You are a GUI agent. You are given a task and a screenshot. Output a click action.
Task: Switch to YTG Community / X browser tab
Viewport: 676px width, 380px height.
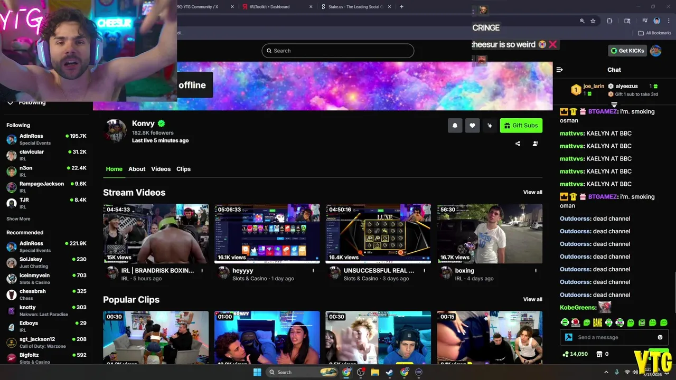[206, 7]
